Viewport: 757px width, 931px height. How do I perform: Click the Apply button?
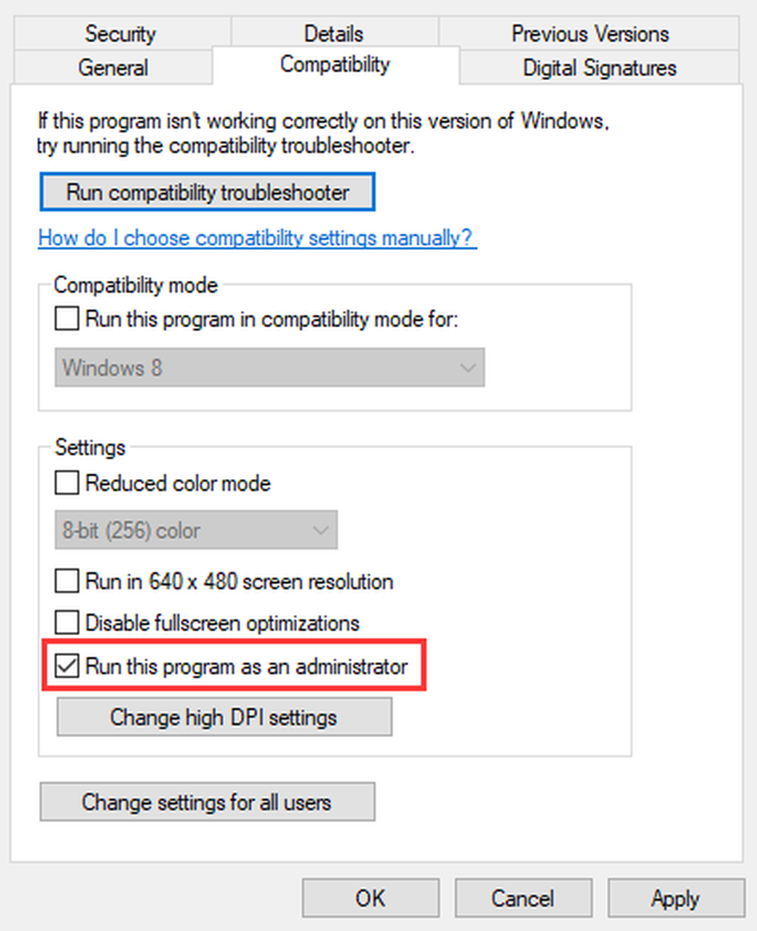pyautogui.click(x=676, y=898)
